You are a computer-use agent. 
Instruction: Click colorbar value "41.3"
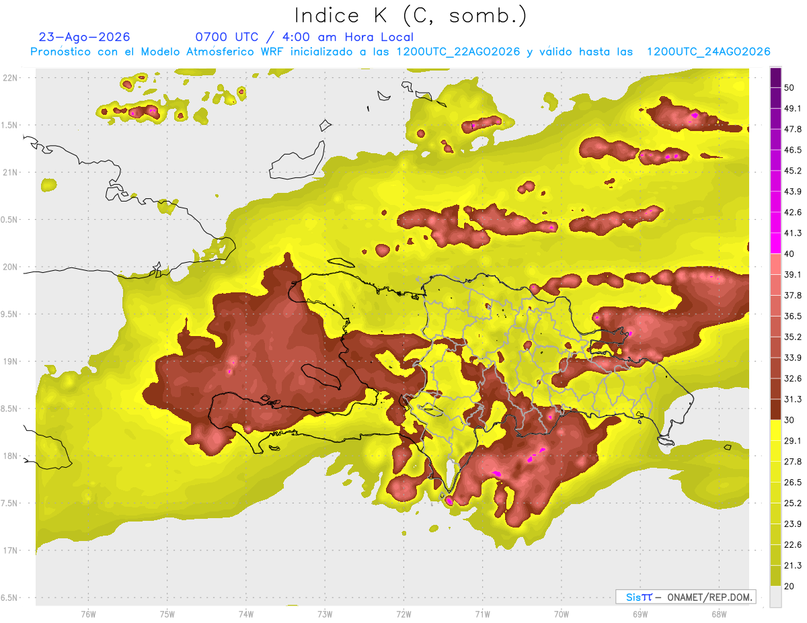793,233
